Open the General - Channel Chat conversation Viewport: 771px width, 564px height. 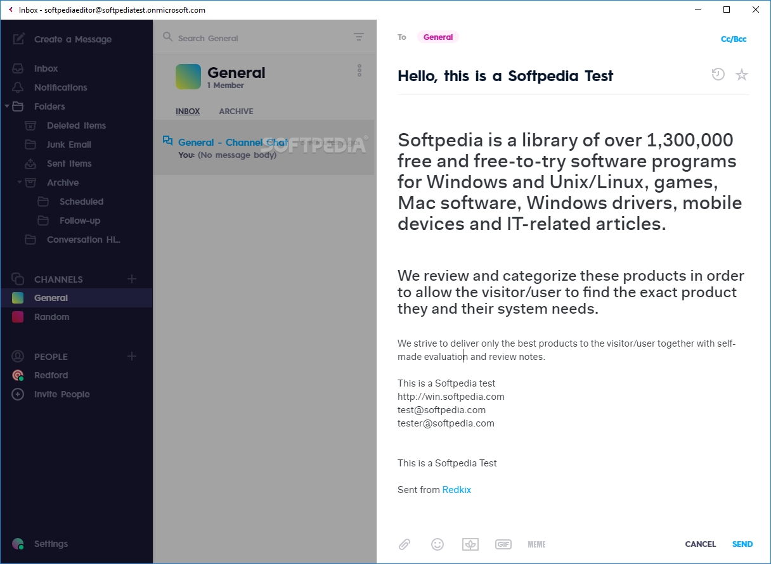[x=264, y=148]
